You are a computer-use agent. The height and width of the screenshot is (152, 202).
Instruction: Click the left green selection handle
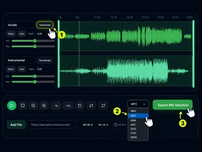[x=59, y=54]
